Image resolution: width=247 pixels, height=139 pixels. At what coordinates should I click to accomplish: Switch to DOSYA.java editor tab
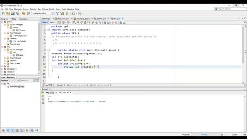point(101,19)
